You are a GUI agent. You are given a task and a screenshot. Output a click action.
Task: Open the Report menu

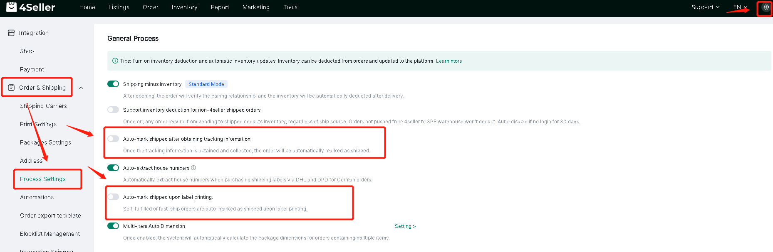[x=220, y=7]
